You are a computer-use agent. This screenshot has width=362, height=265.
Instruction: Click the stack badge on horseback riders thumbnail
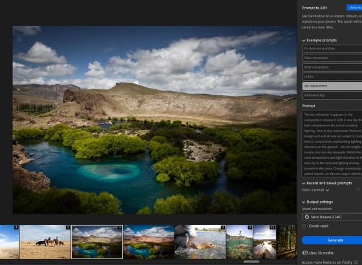click(68, 228)
